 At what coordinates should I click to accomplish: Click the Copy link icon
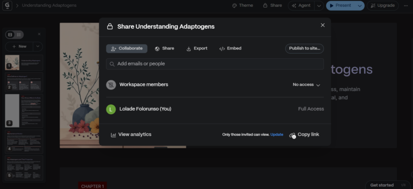tap(292, 135)
